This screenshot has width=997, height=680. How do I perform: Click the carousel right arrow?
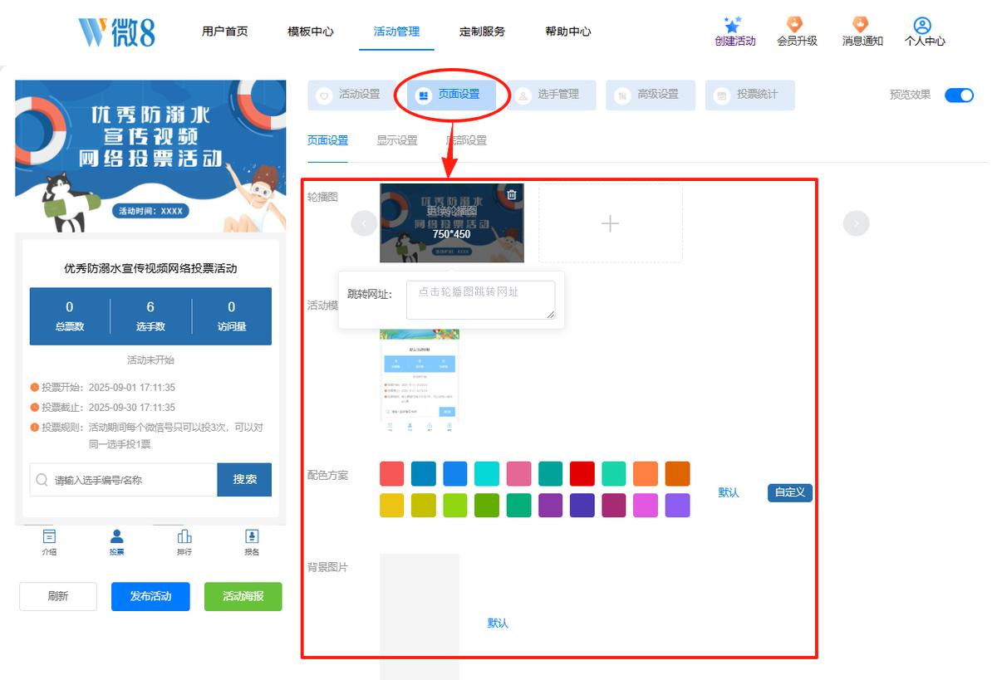pyautogui.click(x=856, y=223)
